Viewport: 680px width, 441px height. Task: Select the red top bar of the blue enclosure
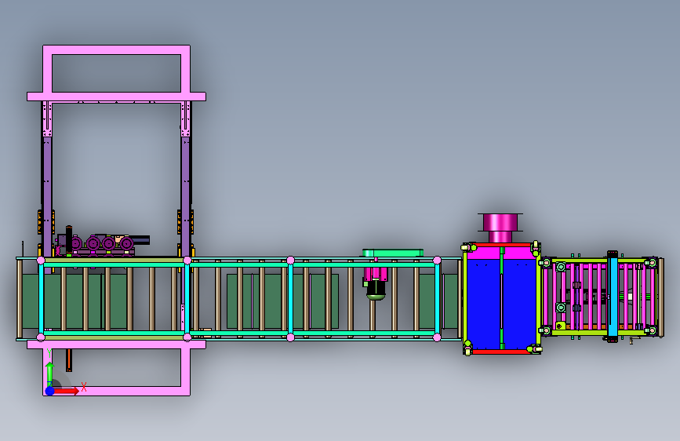click(504, 245)
